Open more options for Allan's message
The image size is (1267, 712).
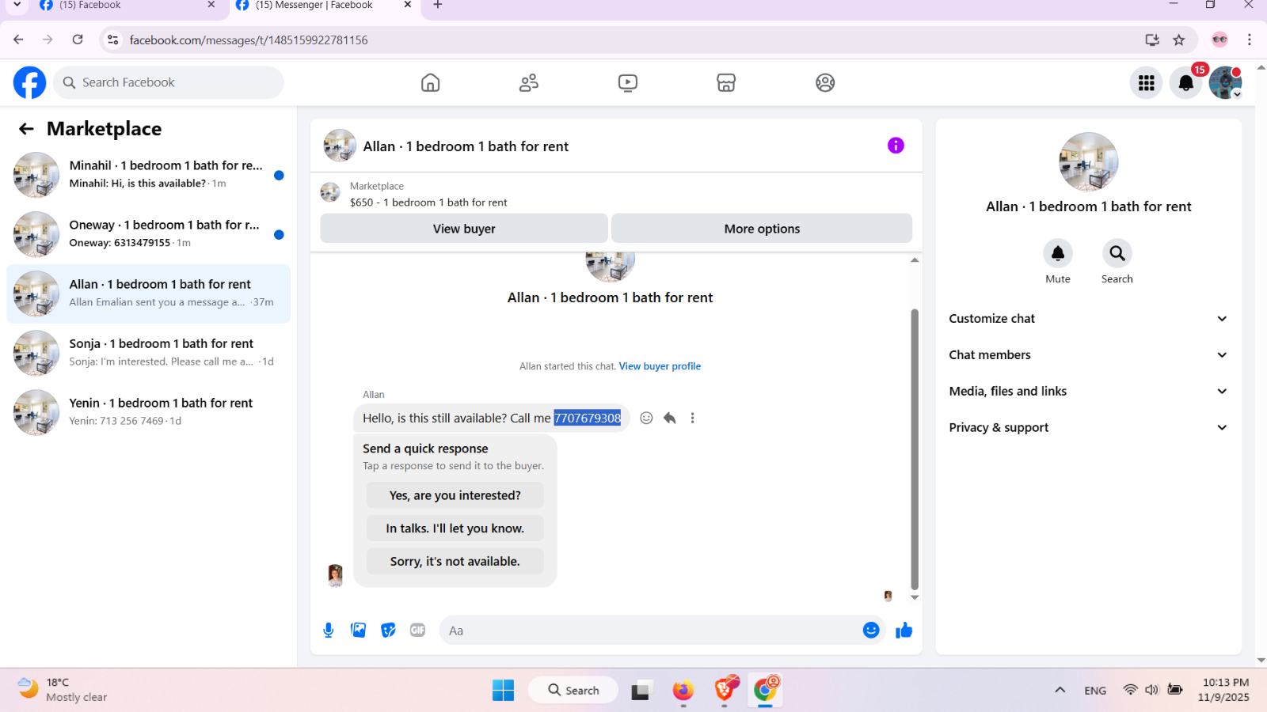(x=692, y=418)
